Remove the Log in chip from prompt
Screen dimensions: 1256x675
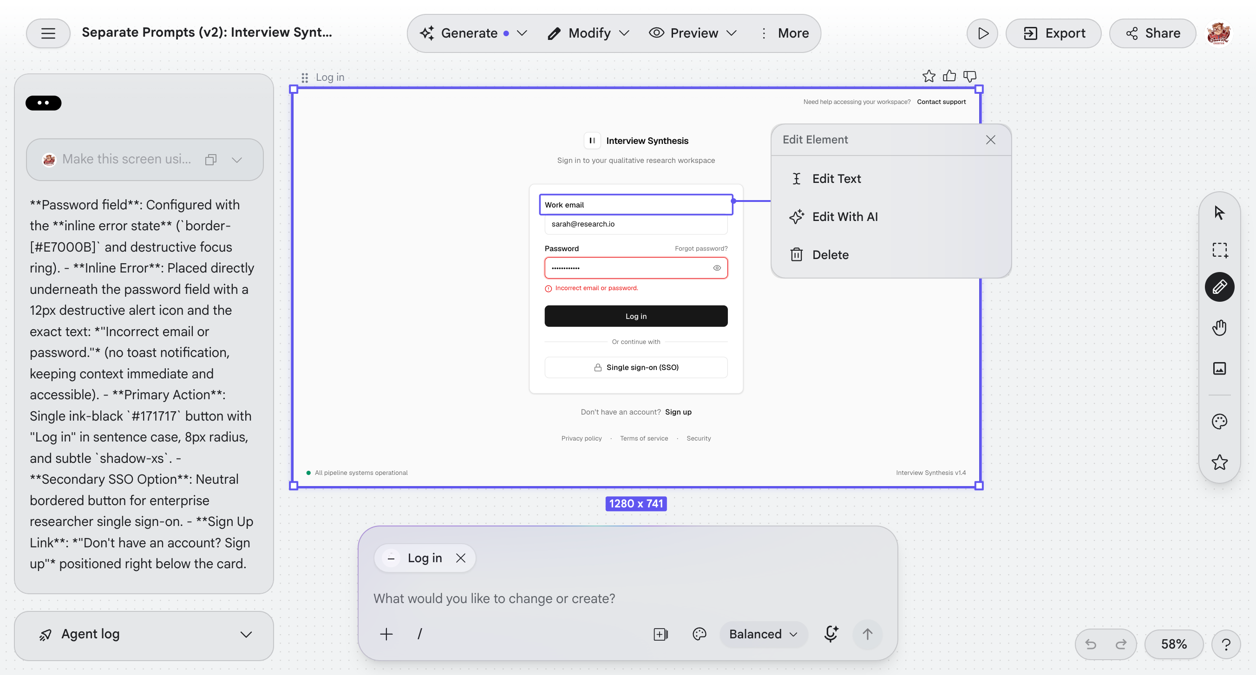[x=461, y=558]
